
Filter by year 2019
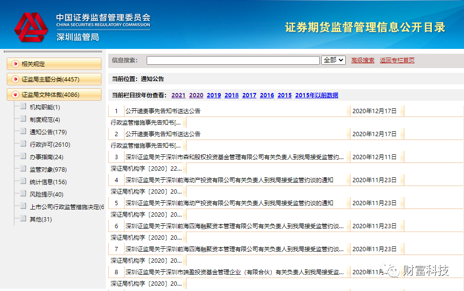click(x=214, y=95)
